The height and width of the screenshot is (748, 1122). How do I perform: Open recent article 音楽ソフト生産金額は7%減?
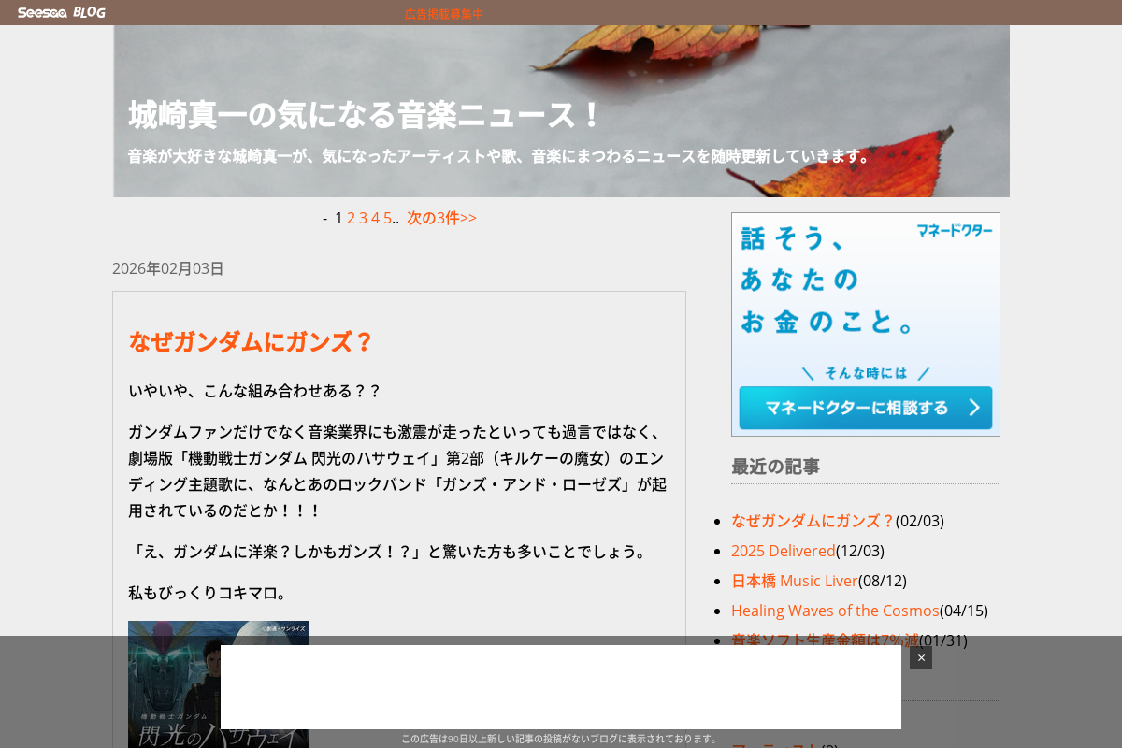click(825, 640)
